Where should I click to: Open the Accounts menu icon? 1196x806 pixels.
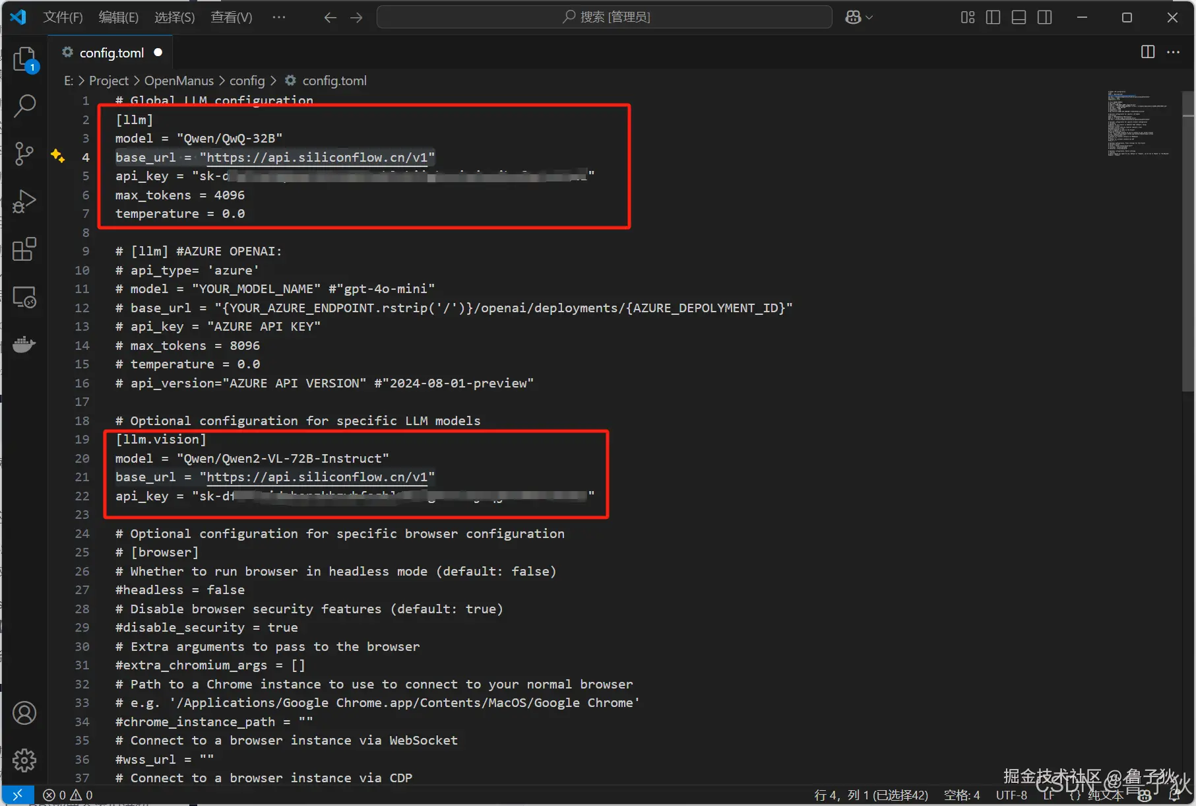click(x=24, y=713)
